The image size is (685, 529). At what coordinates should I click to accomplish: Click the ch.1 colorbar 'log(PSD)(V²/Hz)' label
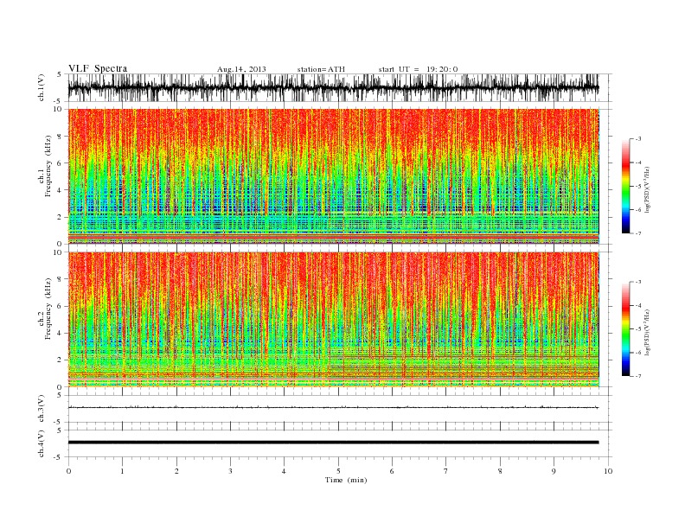pyautogui.click(x=647, y=189)
